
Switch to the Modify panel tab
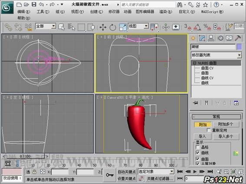click(x=202, y=38)
